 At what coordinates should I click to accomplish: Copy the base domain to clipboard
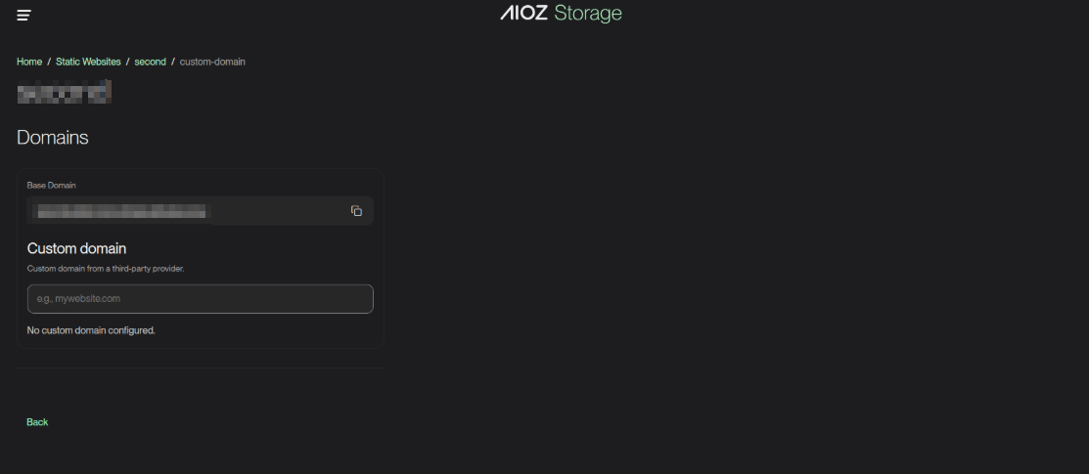click(356, 211)
